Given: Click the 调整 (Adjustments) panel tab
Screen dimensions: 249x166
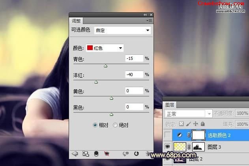Looking at the screenshot, I should coord(76,21).
